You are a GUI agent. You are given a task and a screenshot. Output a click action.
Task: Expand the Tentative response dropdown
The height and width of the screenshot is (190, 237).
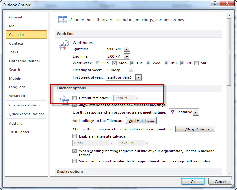tap(196, 112)
